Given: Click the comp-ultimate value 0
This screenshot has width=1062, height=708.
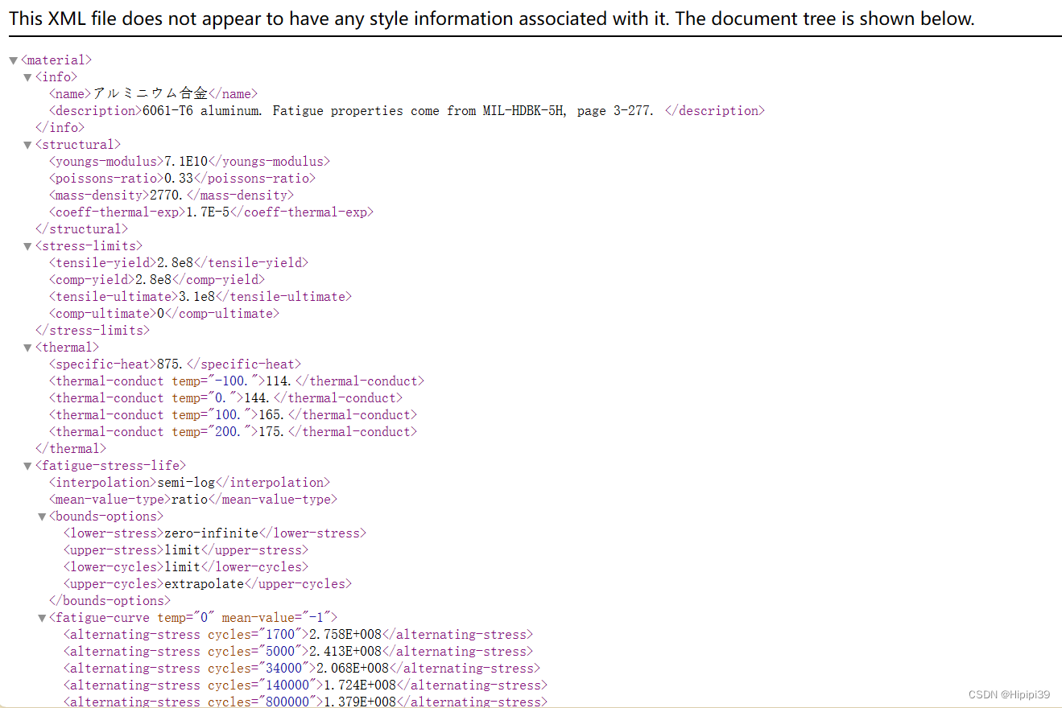Looking at the screenshot, I should [x=160, y=314].
